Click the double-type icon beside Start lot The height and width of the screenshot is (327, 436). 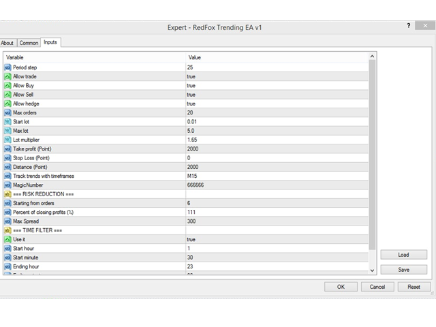7,121
